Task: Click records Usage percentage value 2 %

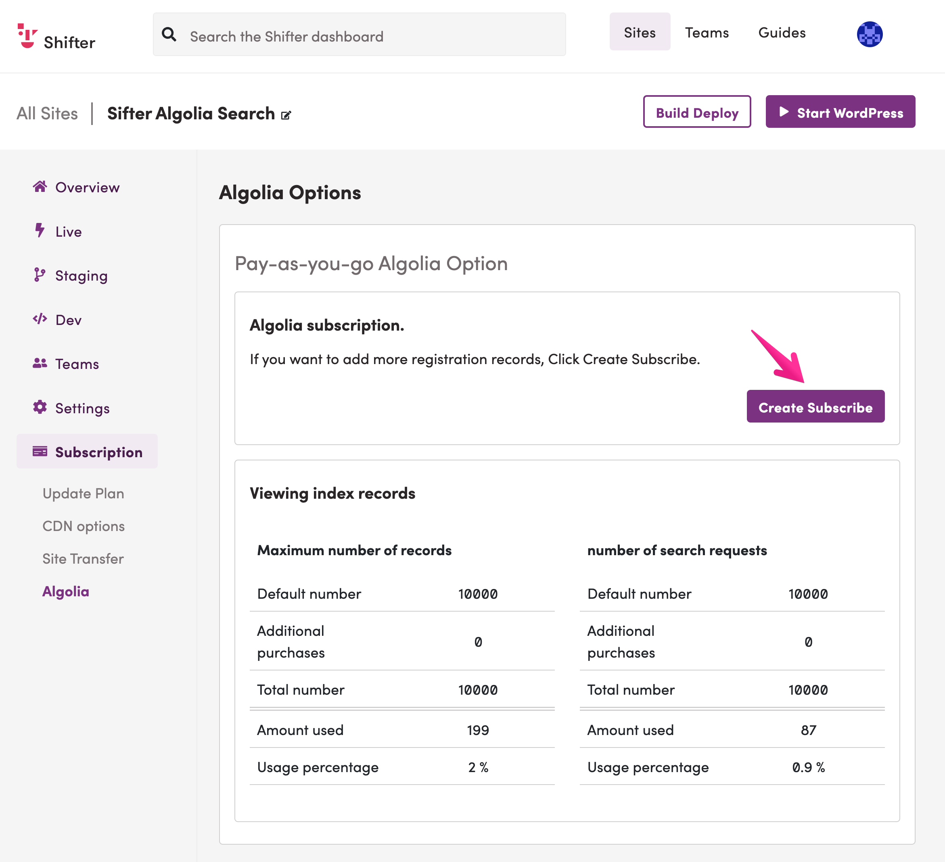Action: coord(478,767)
